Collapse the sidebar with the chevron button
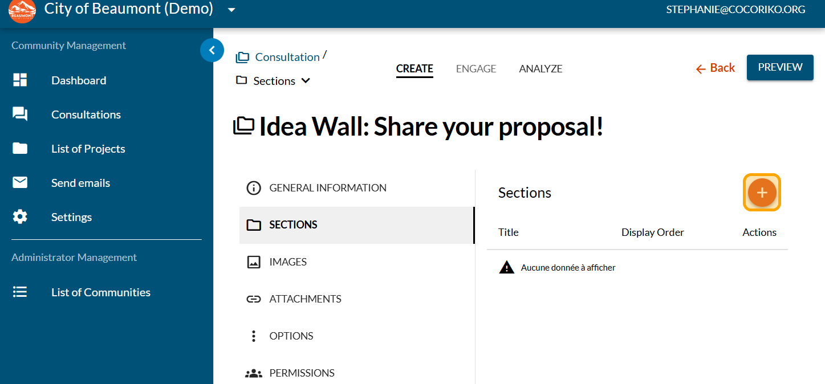The image size is (825, 384). 212,50
